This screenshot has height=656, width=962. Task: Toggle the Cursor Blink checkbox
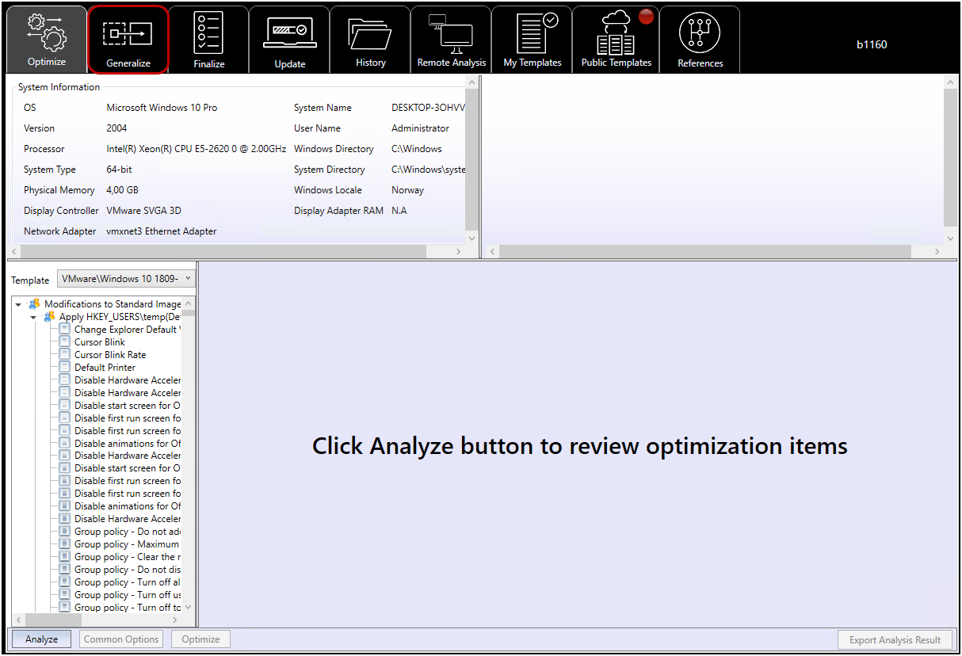pos(65,342)
